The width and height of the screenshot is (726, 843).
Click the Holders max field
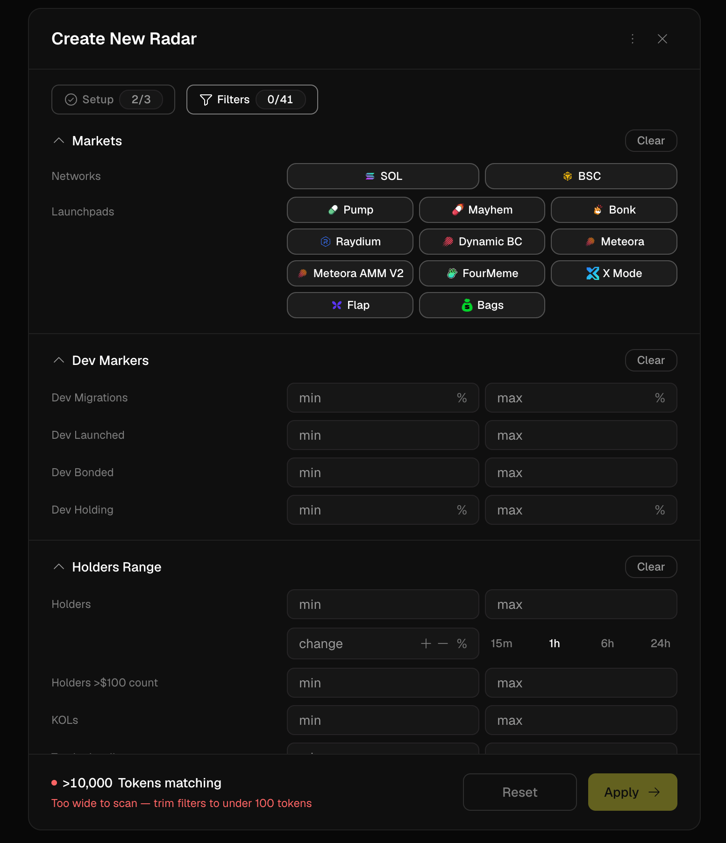click(x=581, y=604)
